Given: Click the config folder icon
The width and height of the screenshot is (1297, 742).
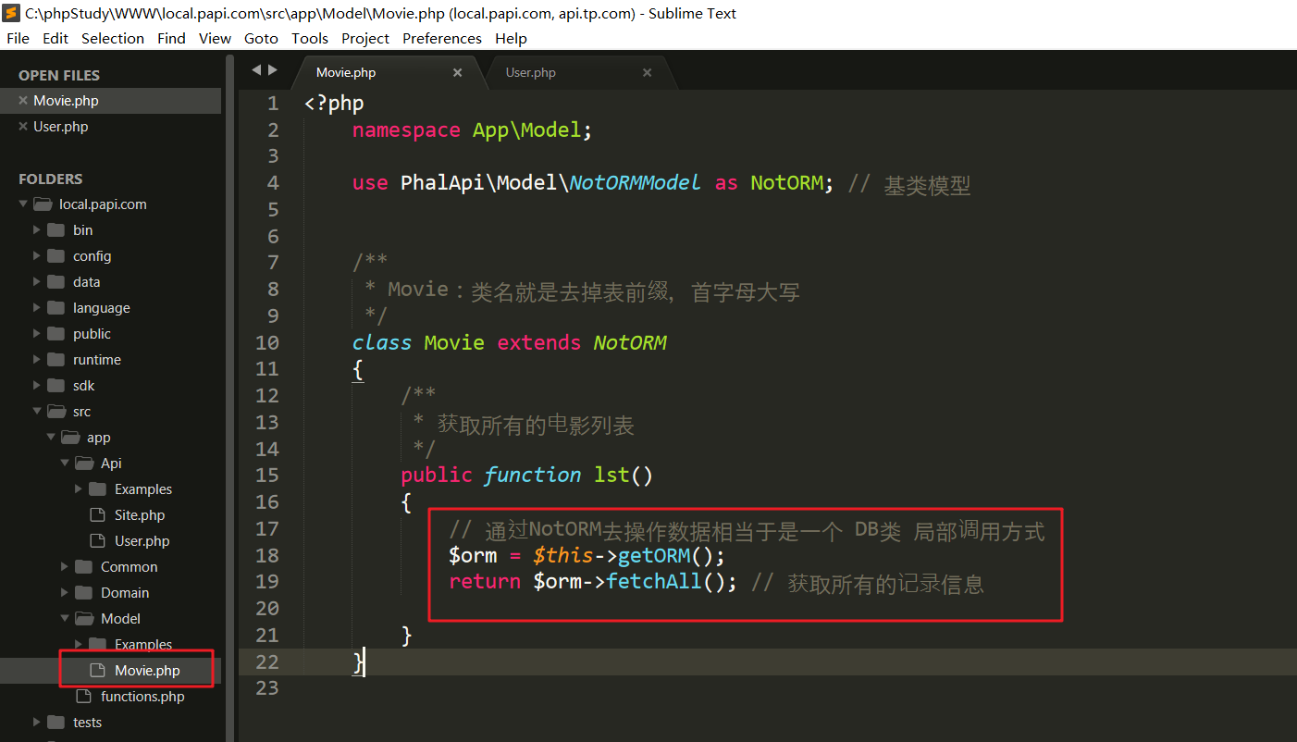Looking at the screenshot, I should 56,256.
